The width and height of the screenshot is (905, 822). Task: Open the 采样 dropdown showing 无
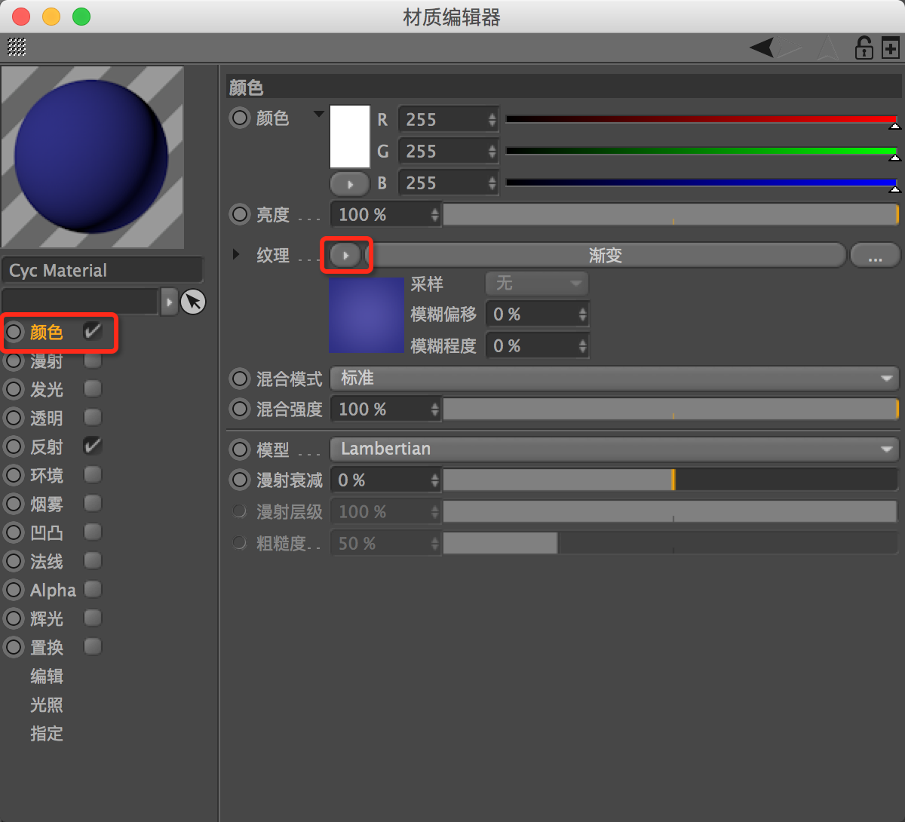(536, 284)
